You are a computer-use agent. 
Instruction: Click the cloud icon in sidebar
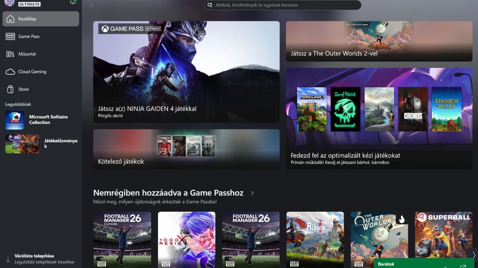coord(10,72)
